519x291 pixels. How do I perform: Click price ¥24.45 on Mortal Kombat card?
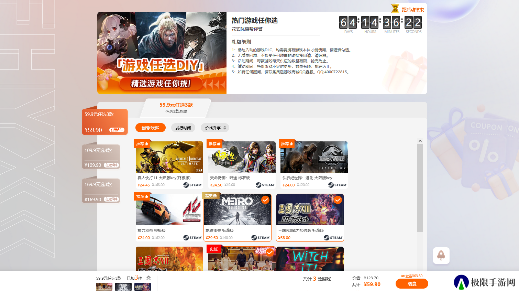pos(144,185)
